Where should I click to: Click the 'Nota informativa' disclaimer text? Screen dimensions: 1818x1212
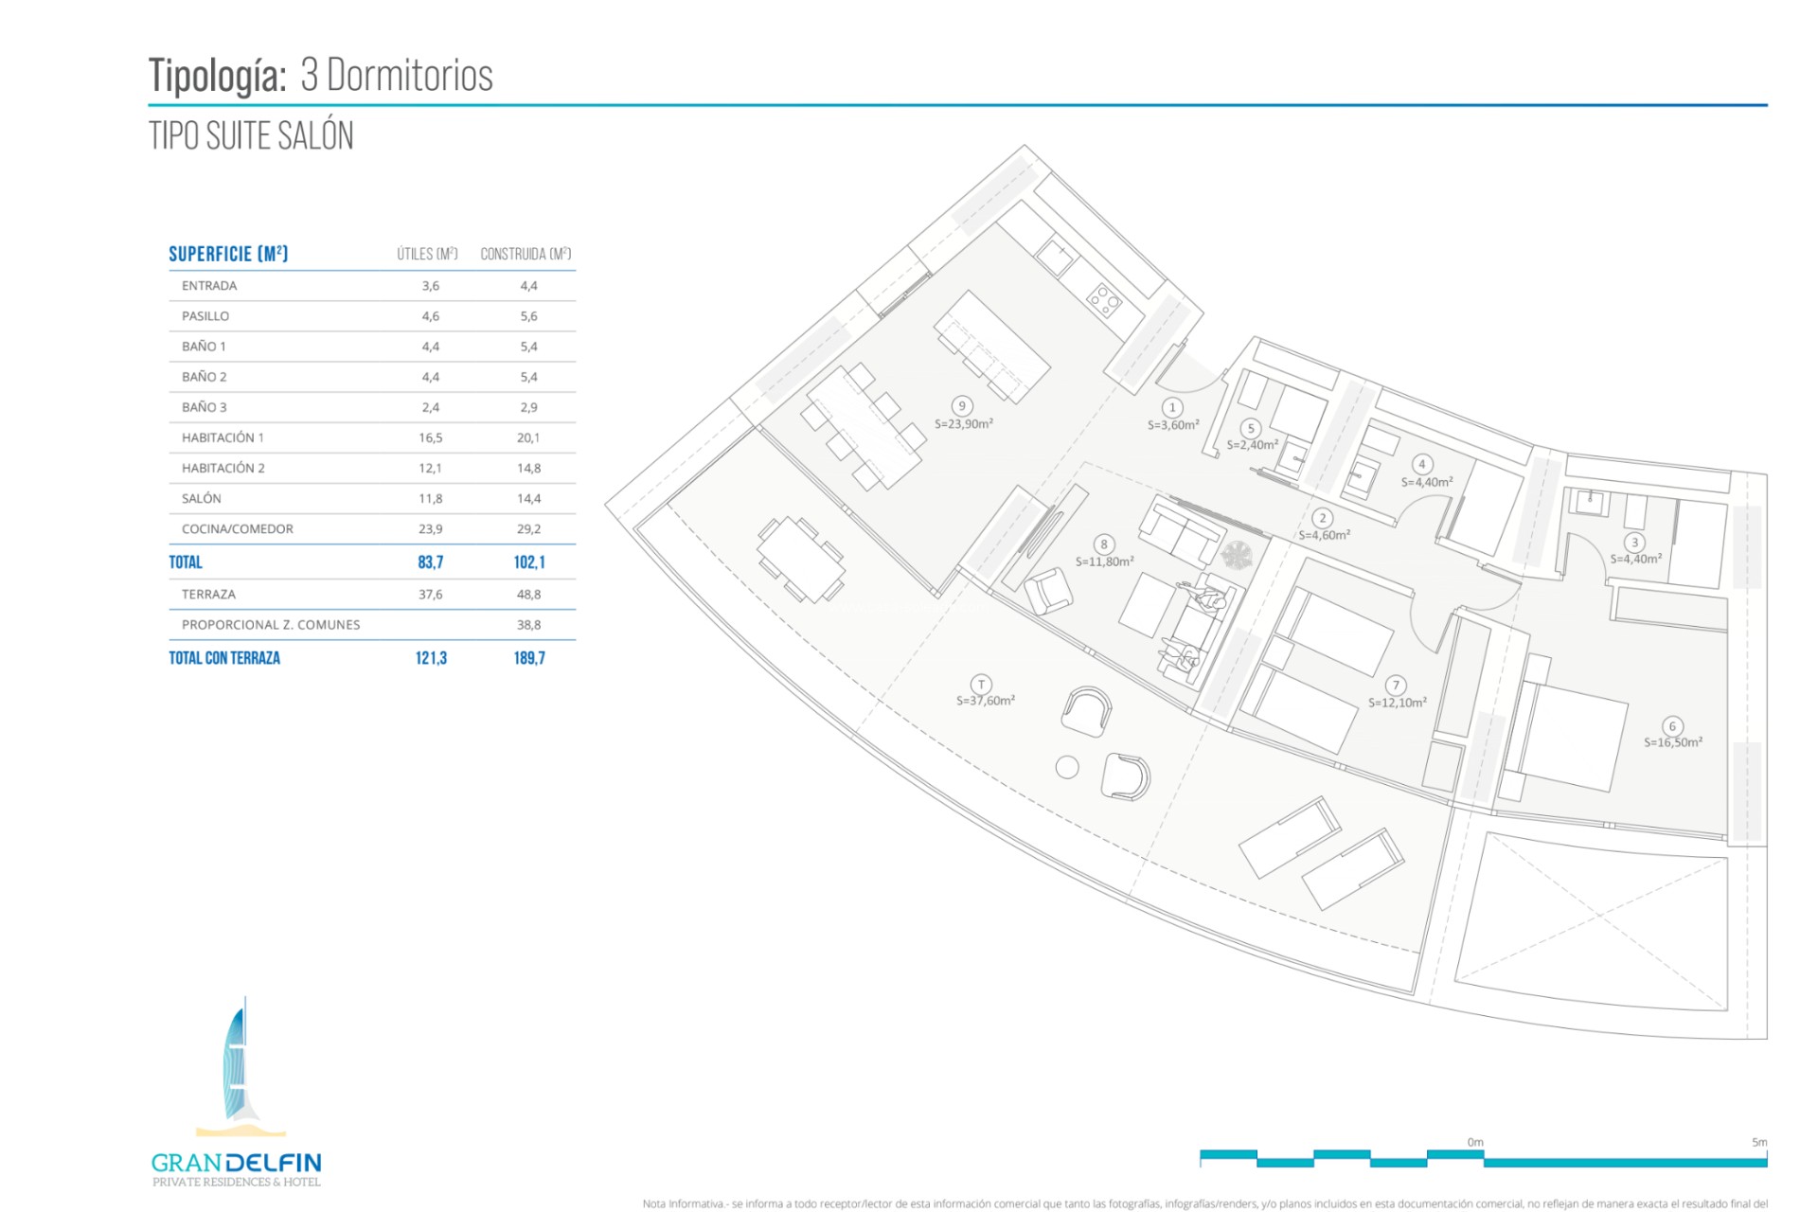(x=1204, y=1203)
